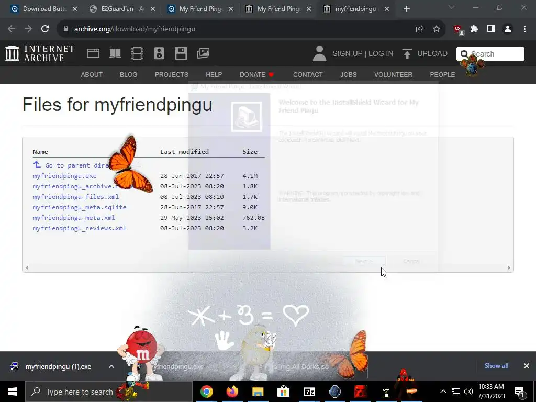Open the JOBS menu item
The width and height of the screenshot is (536, 402).
[x=348, y=74]
